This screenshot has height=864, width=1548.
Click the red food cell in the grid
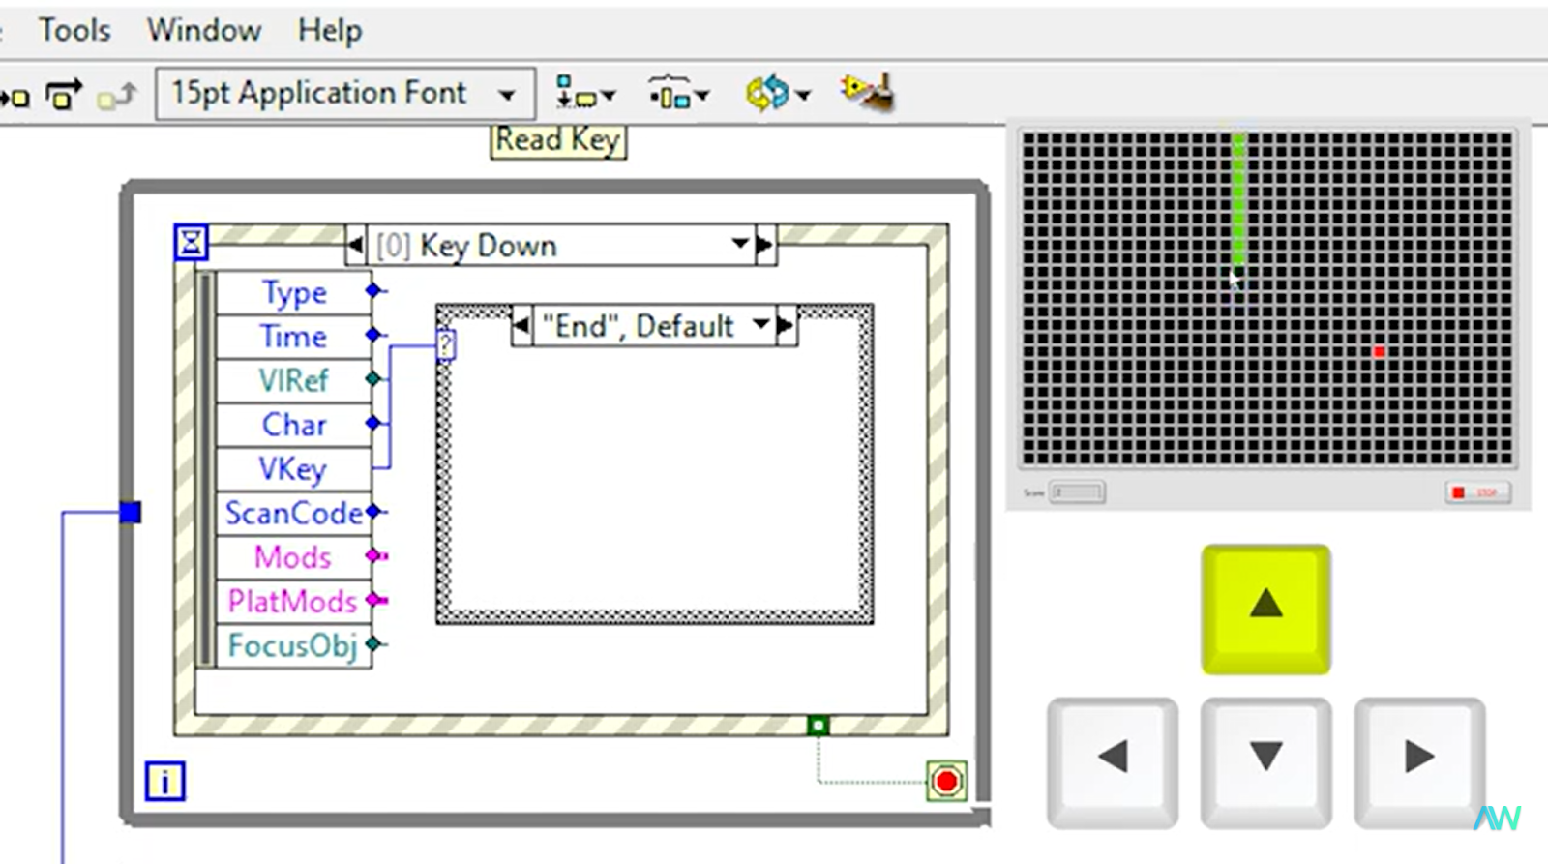(1379, 352)
